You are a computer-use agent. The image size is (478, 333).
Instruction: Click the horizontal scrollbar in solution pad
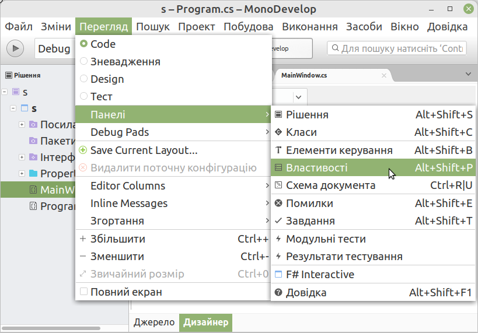(x=51, y=328)
